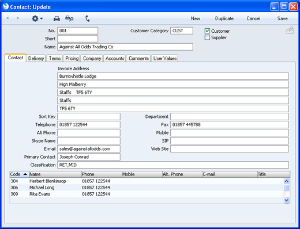Click the telephone call icon

pyautogui.click(x=88, y=18)
